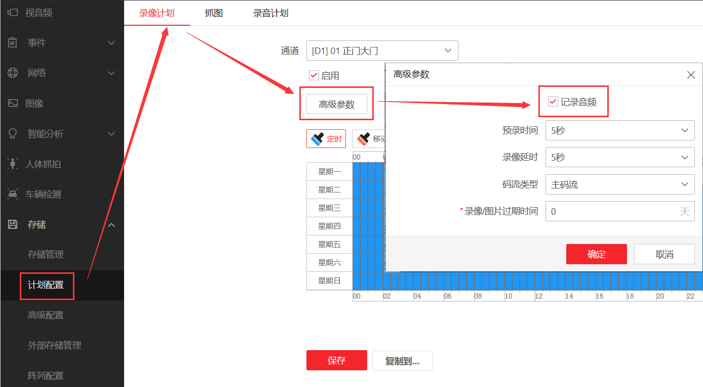Click the 保存 save button
Image resolution: width=703 pixels, height=387 pixels.
coord(336,360)
